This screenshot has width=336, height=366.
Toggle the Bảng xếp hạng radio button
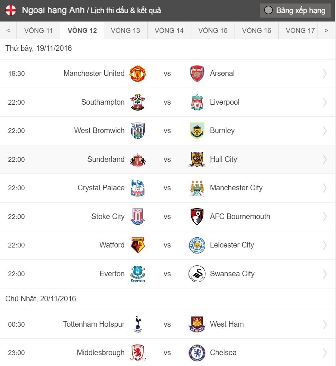[268, 10]
